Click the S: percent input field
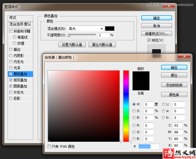This screenshot has height=159, width=196. [x=149, y=111]
